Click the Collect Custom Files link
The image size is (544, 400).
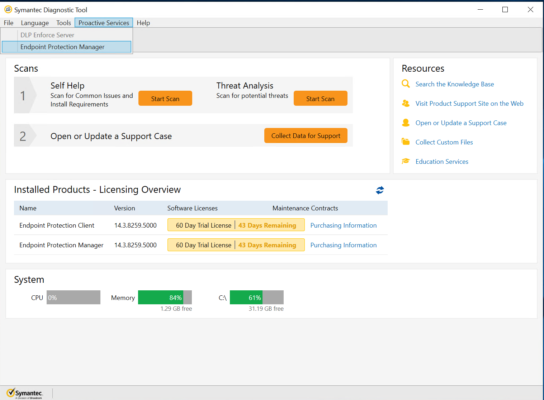(444, 142)
